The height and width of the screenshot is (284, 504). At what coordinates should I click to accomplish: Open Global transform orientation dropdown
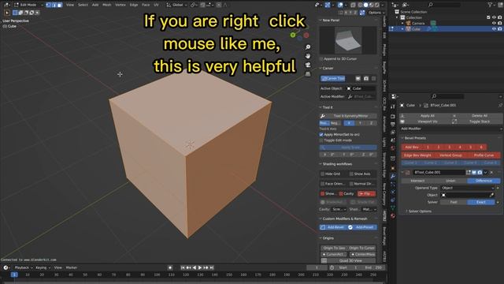point(177,5)
